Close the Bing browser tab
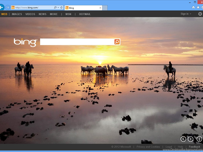This screenshot has height=152, width=203. [100, 8]
